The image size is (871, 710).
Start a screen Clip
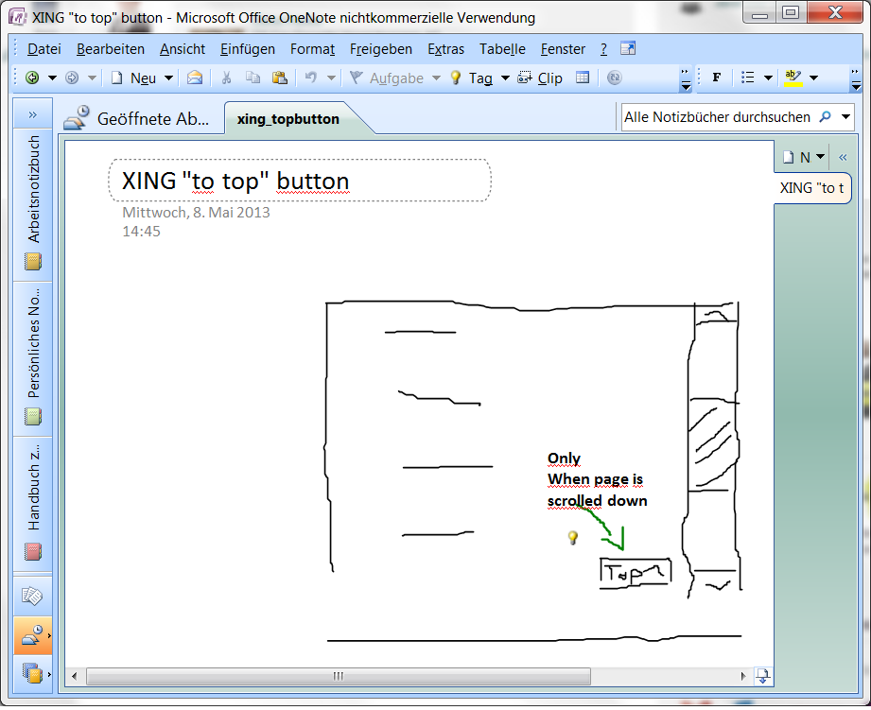tap(539, 78)
